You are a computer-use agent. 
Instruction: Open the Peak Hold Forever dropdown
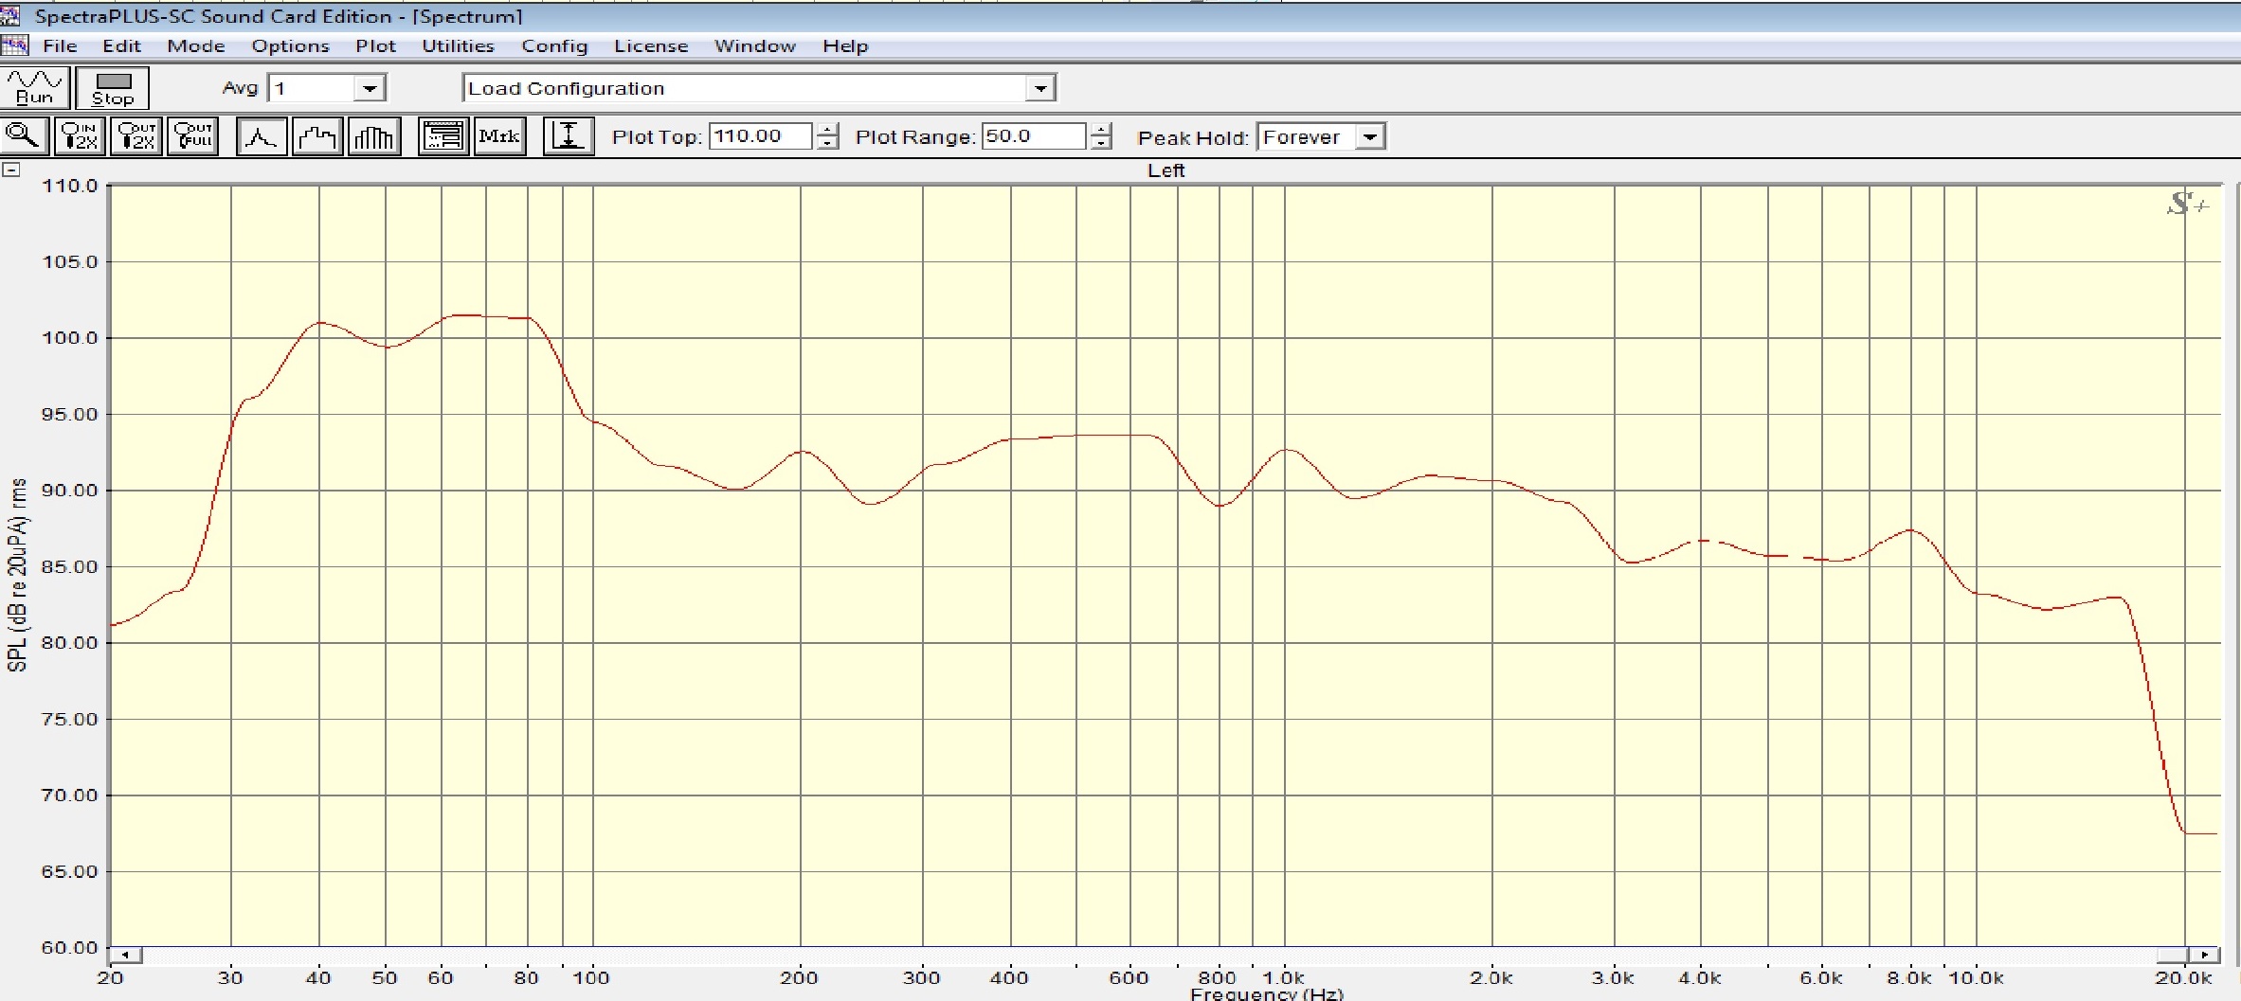(1369, 137)
